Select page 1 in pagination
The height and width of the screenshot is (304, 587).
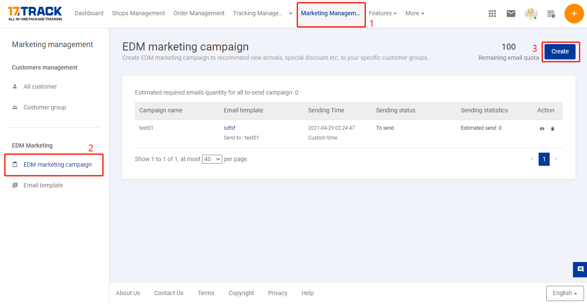pyautogui.click(x=544, y=159)
